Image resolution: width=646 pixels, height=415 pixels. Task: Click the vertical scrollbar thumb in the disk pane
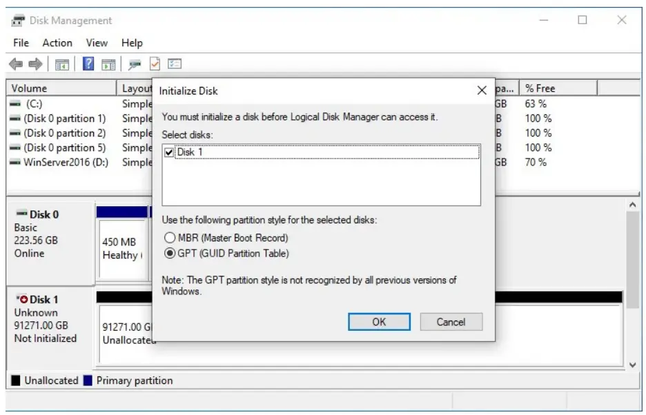coord(632,260)
